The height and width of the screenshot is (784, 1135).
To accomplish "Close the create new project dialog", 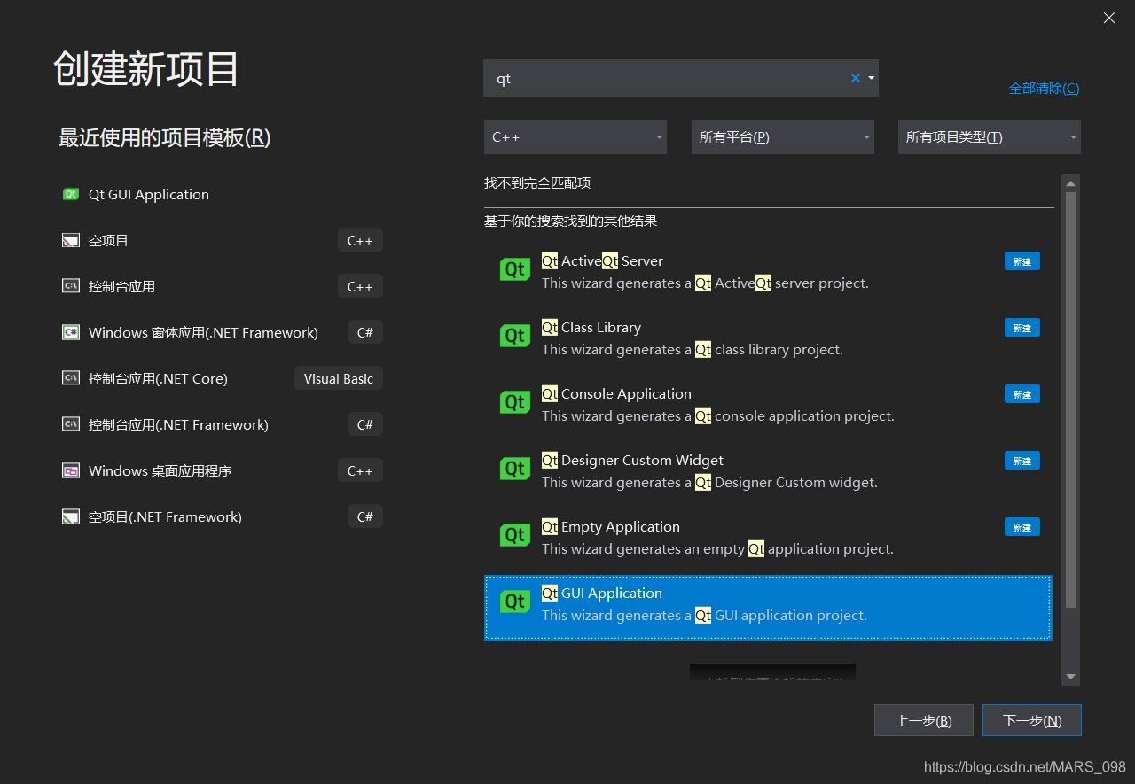I will pos(1109,18).
